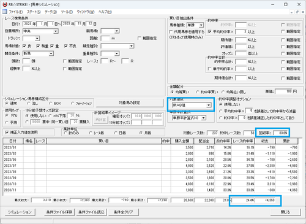Enable the 代用馬券を適用する checkbox

171,32
